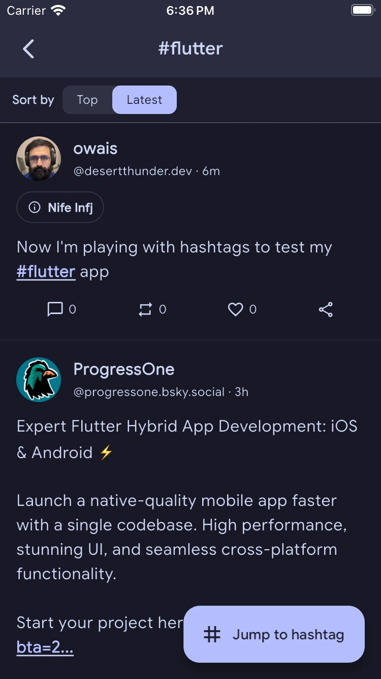Like owais's post with heart icon

point(235,309)
